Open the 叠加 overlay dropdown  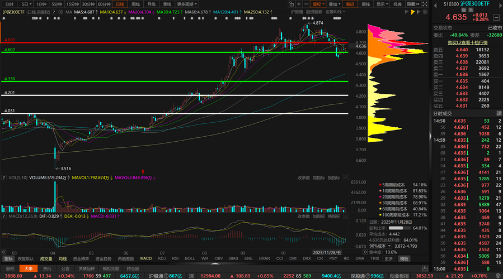[335, 4]
